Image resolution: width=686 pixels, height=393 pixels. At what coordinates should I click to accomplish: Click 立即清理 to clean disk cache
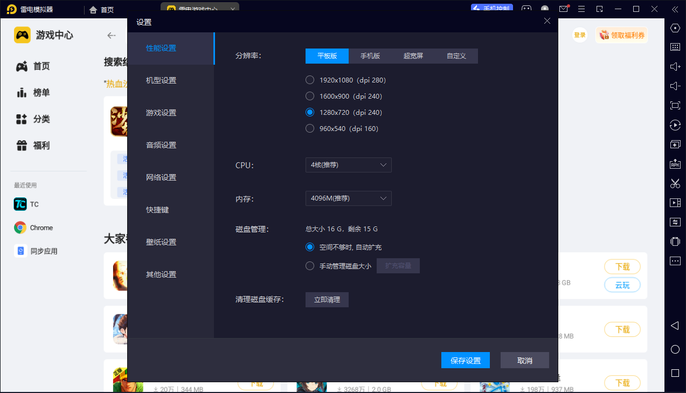(x=327, y=300)
